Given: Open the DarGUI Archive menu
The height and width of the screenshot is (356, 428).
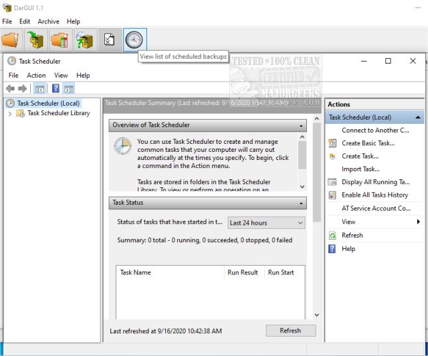Looking at the screenshot, I should 48,21.
